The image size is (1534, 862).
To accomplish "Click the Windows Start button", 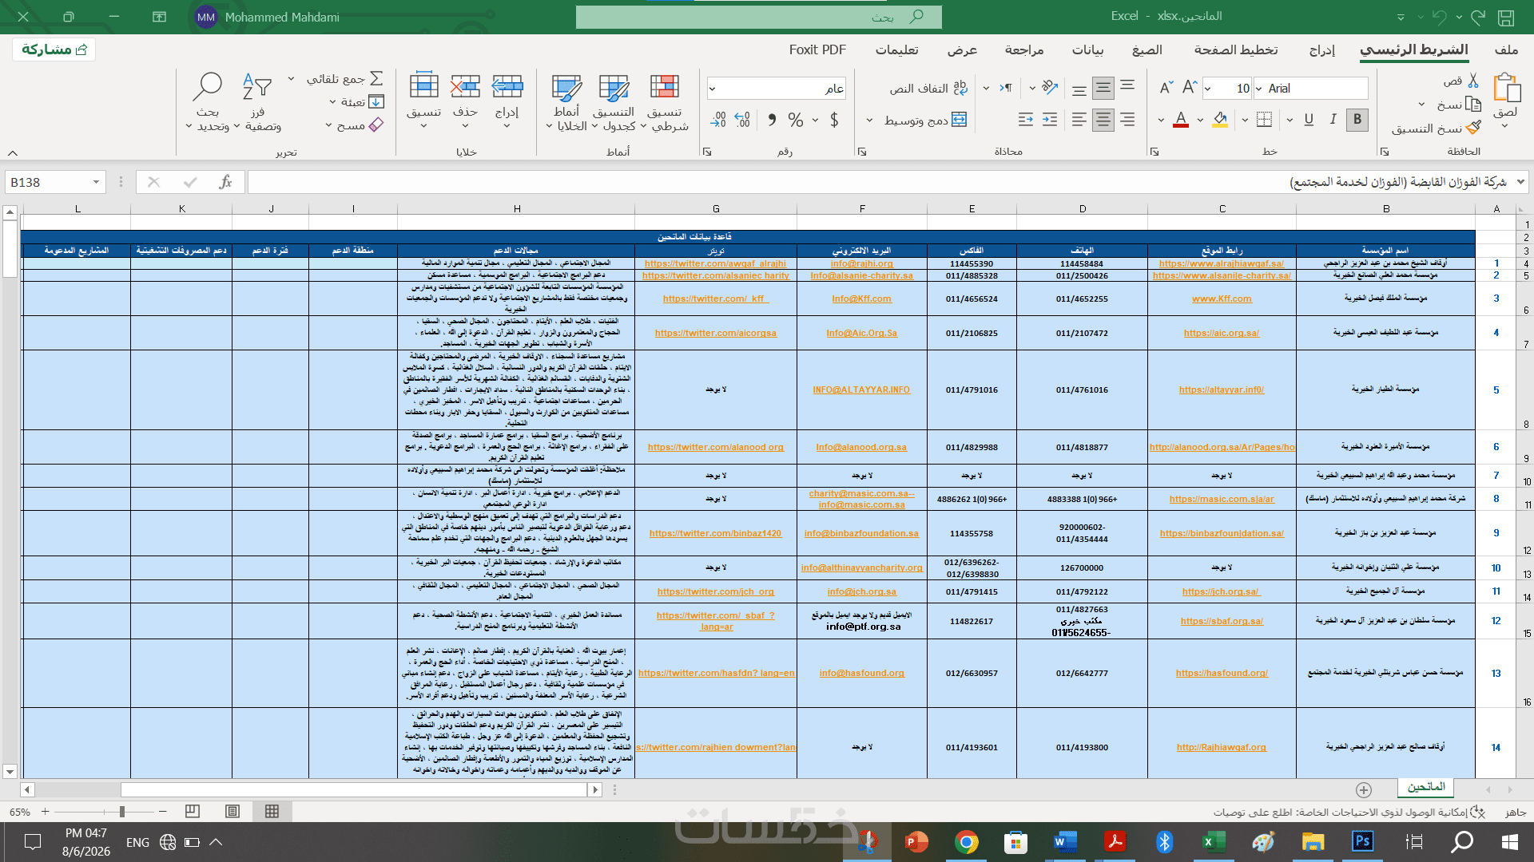I will (x=1509, y=841).
